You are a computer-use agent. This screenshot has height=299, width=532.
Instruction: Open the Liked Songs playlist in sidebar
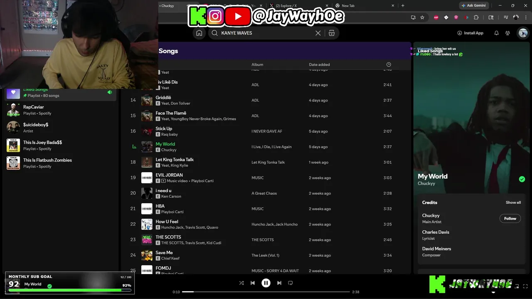point(60,93)
